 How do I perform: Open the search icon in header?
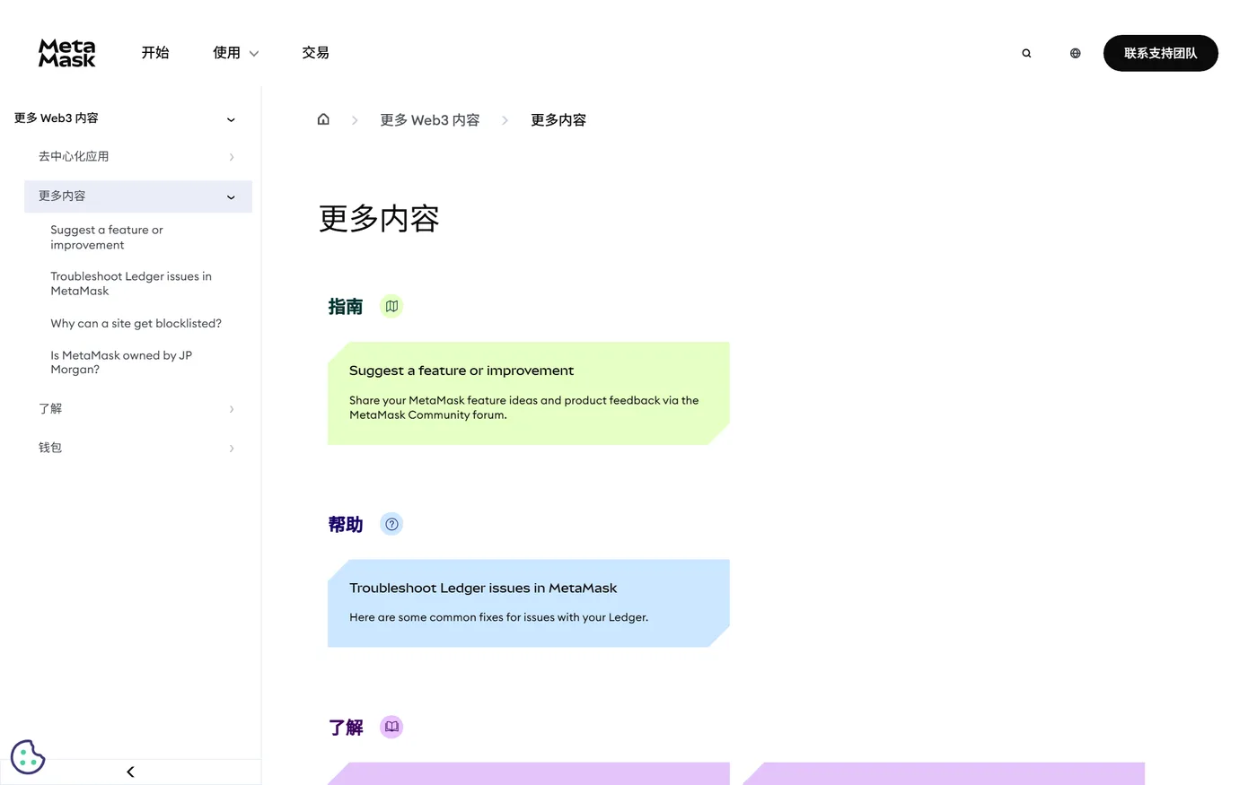(x=1026, y=53)
